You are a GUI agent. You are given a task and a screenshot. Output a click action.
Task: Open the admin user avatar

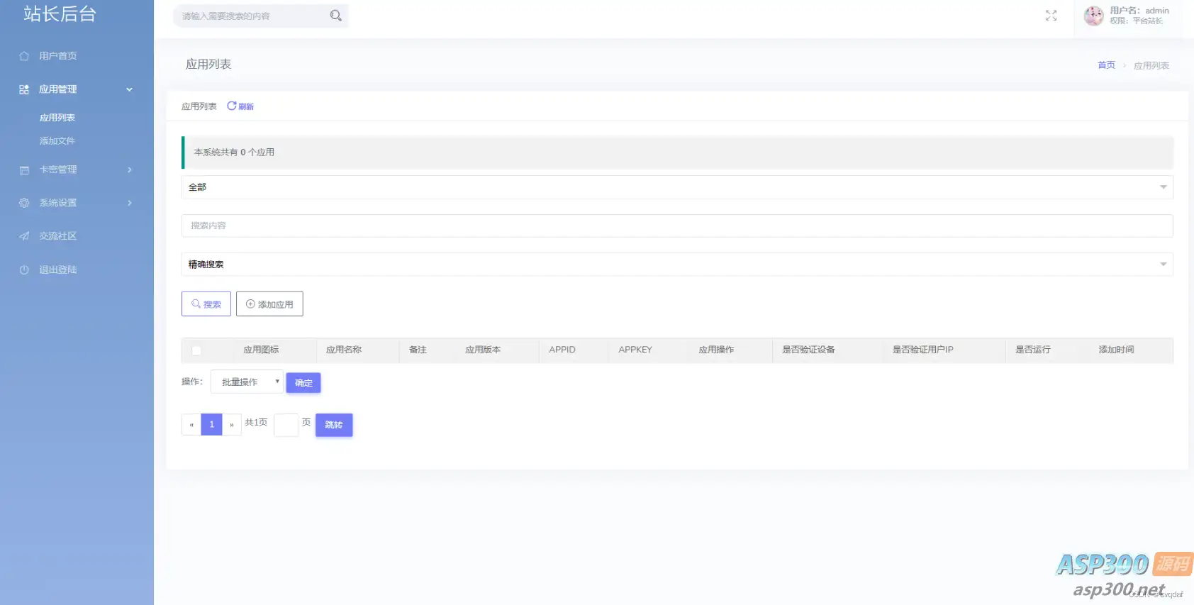coord(1094,16)
